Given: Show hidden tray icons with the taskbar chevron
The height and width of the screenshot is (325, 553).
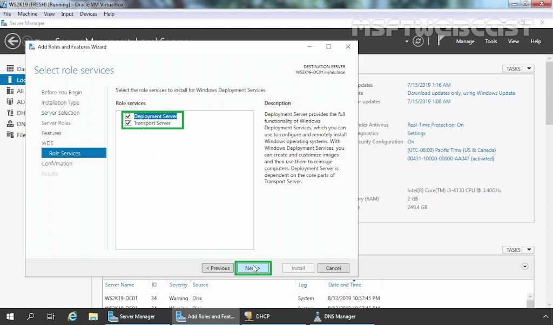Looking at the screenshot, I should pos(545,316).
